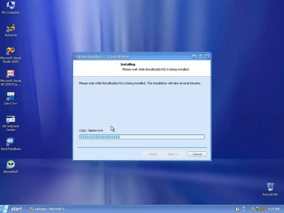Screen dimensions: 284x213
Task: Click the language bar restore icon
Action: click(244, 207)
